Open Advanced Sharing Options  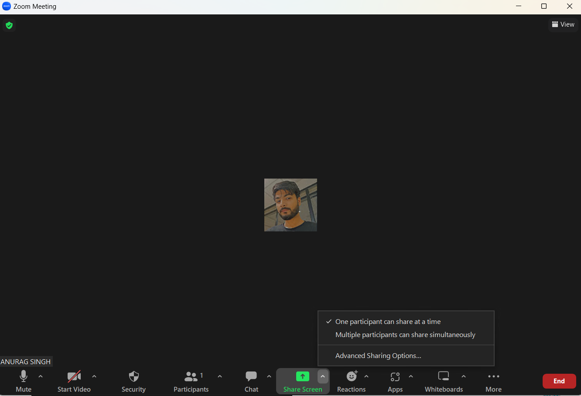[378, 355]
